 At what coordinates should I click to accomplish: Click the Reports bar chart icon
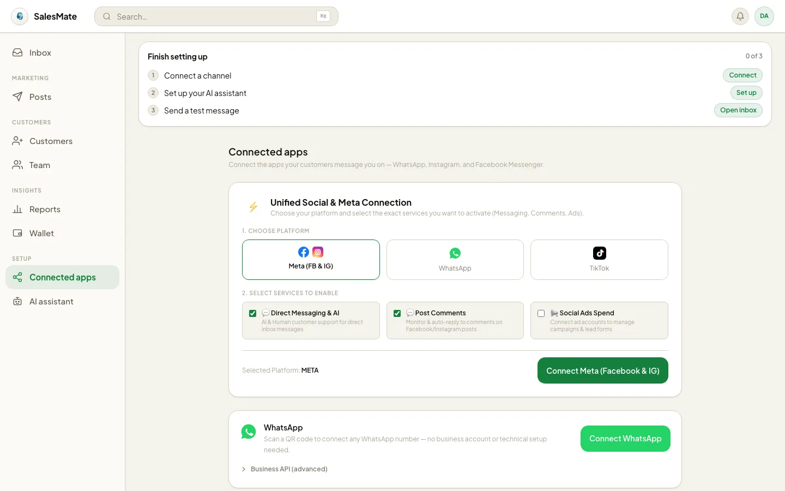tap(17, 209)
